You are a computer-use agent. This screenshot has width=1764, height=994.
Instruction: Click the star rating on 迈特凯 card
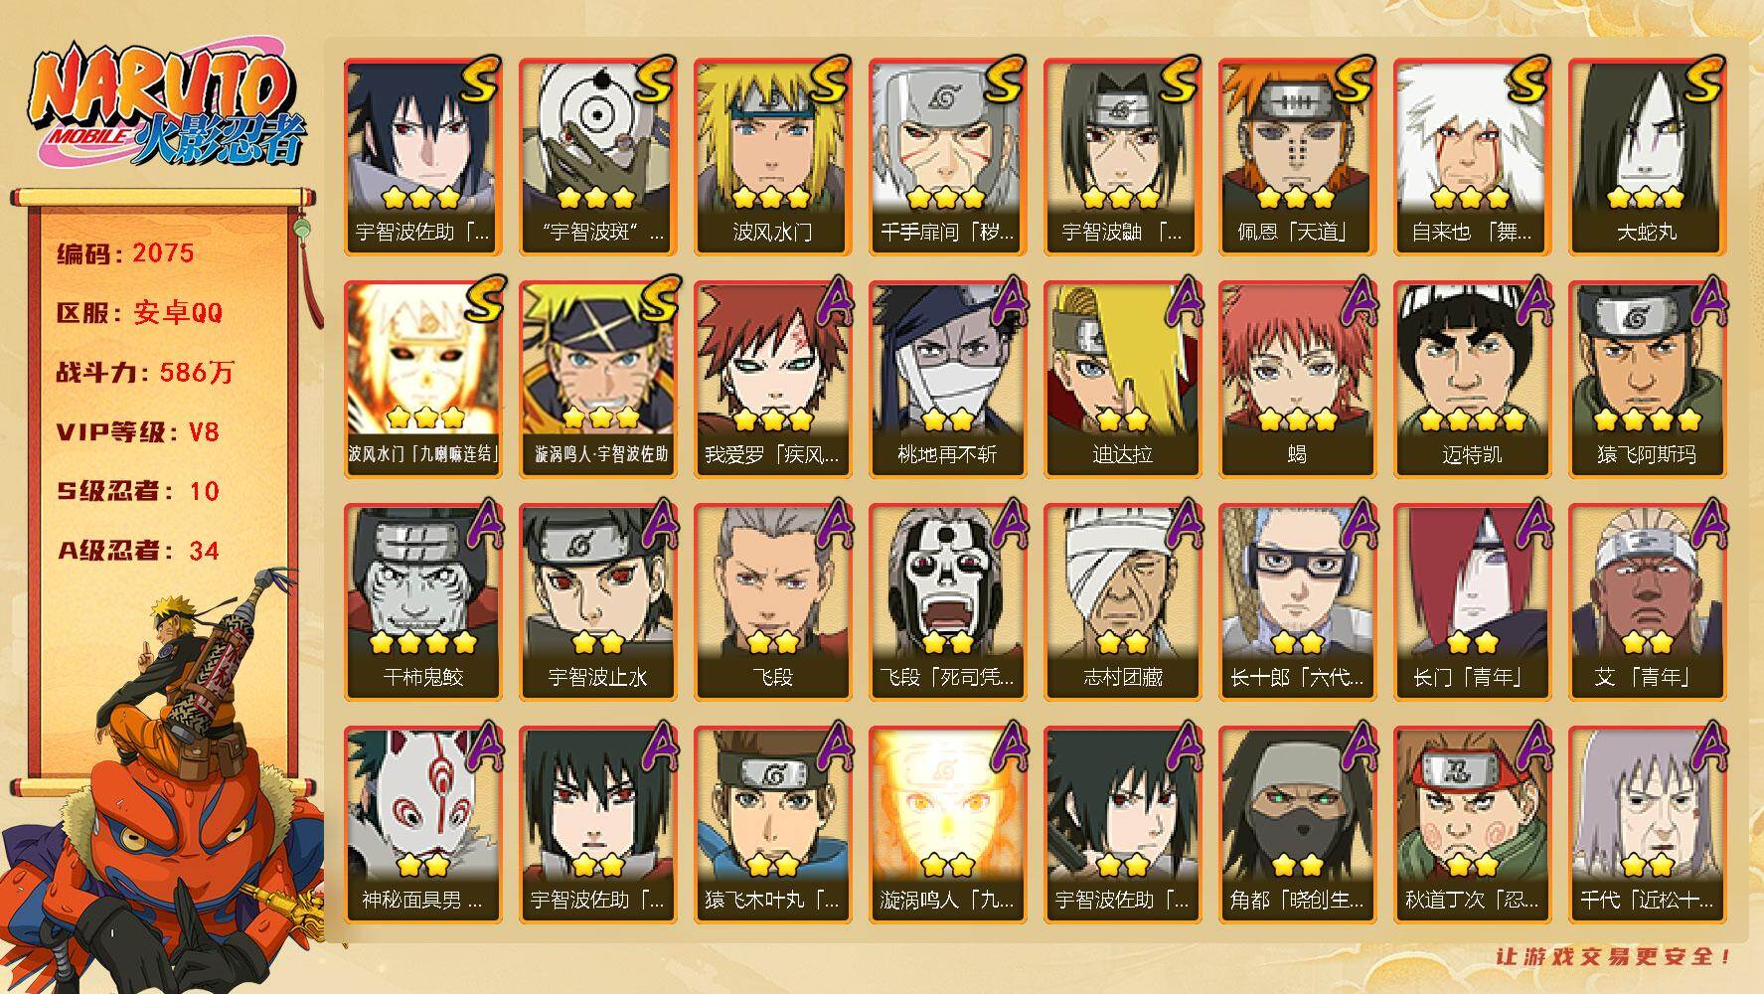1472,419
